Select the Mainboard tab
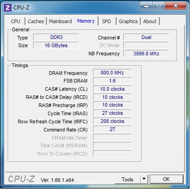 click(60, 21)
